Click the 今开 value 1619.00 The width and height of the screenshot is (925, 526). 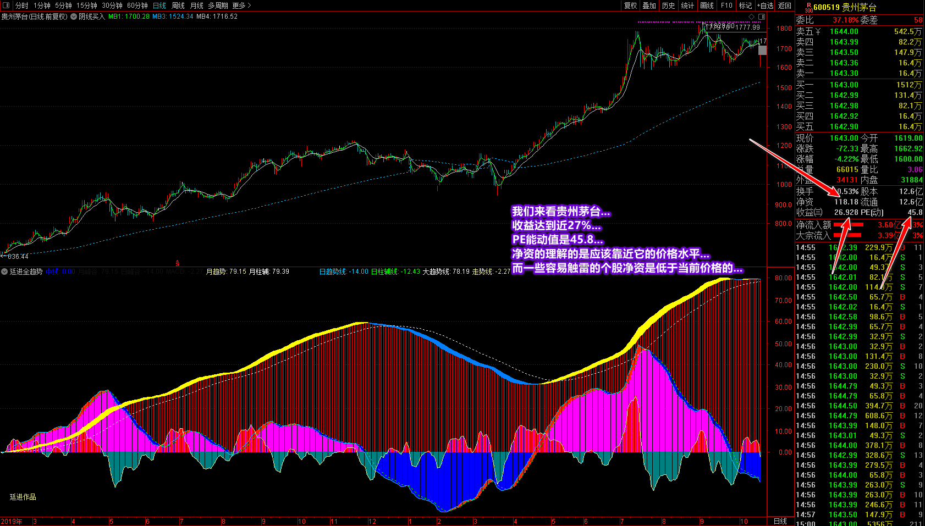tap(908, 138)
